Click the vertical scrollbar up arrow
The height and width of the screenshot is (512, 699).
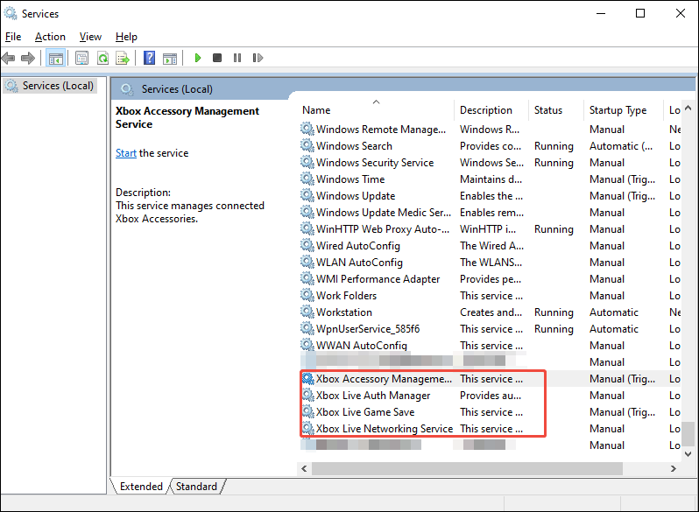688,108
